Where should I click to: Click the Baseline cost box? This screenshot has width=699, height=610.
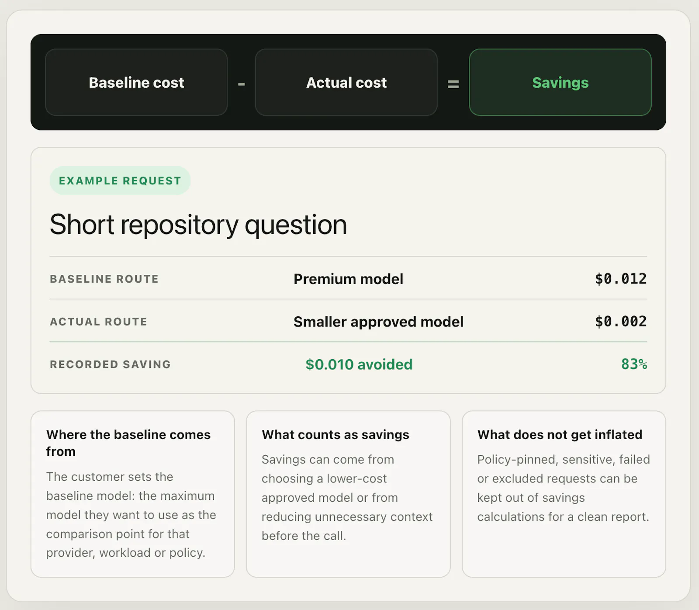tap(136, 82)
